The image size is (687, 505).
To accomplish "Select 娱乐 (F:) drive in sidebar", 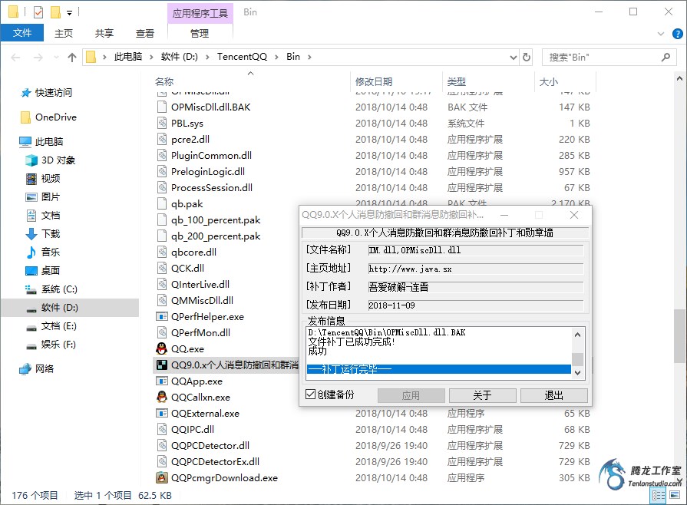I will pyautogui.click(x=51, y=344).
